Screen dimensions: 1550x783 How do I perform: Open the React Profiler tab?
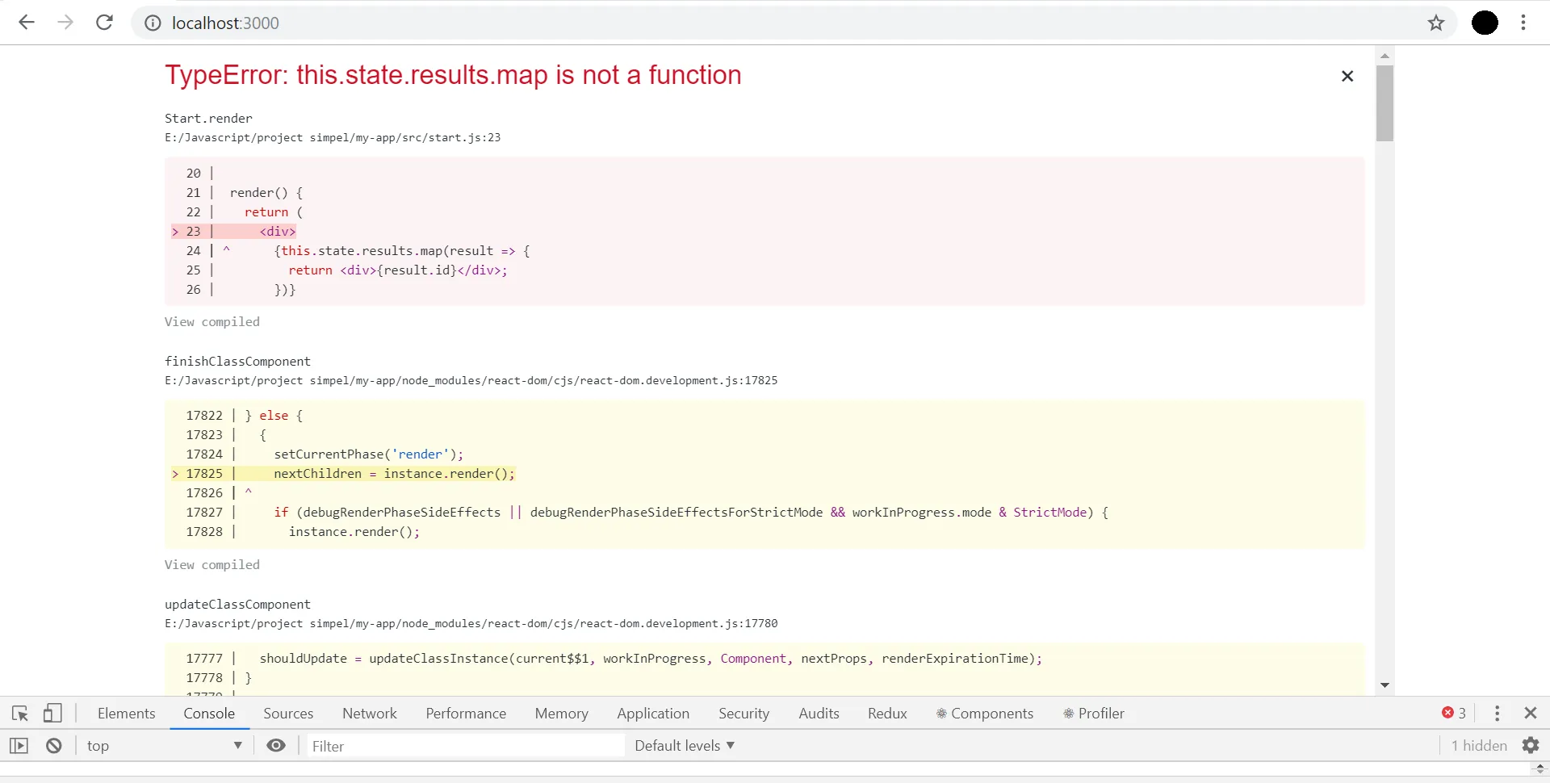(x=1094, y=714)
